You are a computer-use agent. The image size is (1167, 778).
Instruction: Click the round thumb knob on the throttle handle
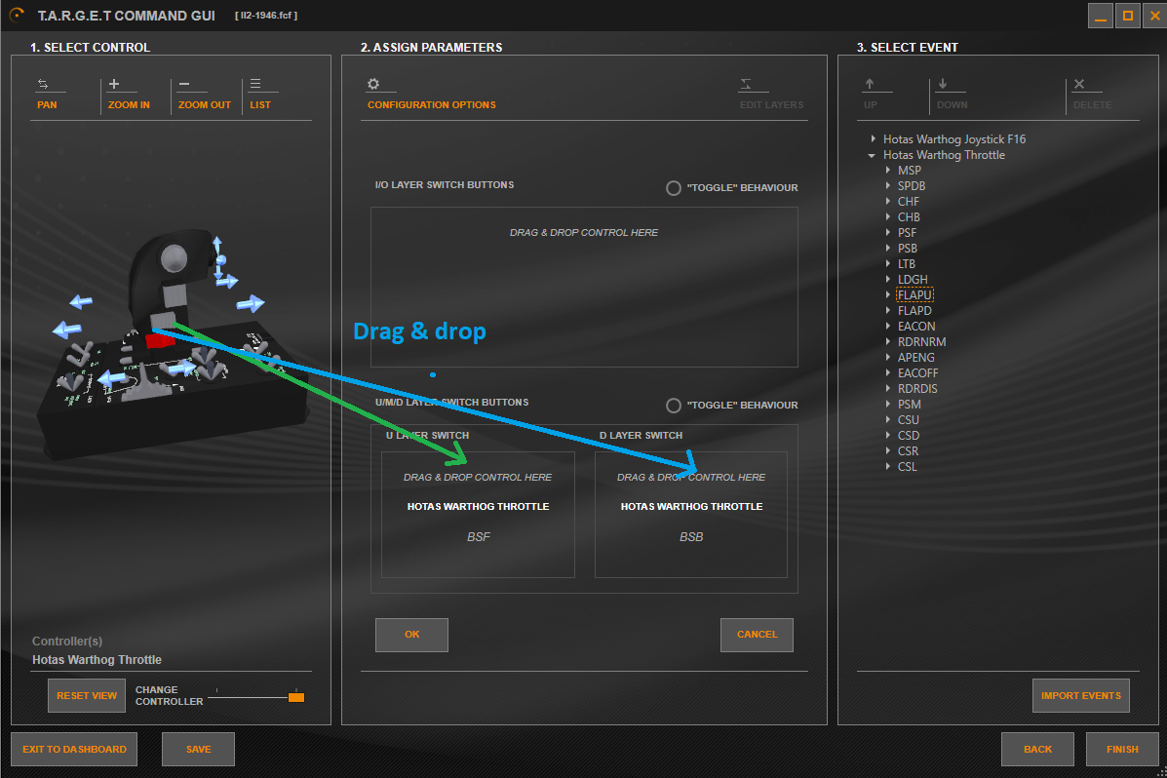coord(175,258)
